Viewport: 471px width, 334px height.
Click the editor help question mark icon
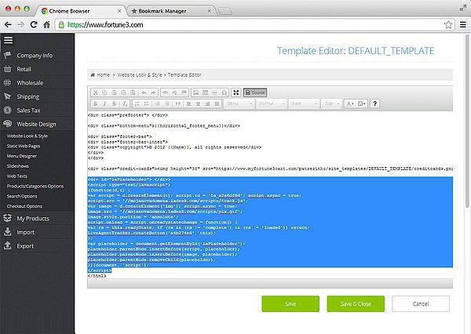pyautogui.click(x=374, y=103)
